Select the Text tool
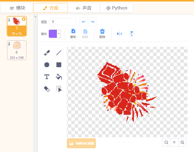The image size is (194, 152). click(x=47, y=77)
